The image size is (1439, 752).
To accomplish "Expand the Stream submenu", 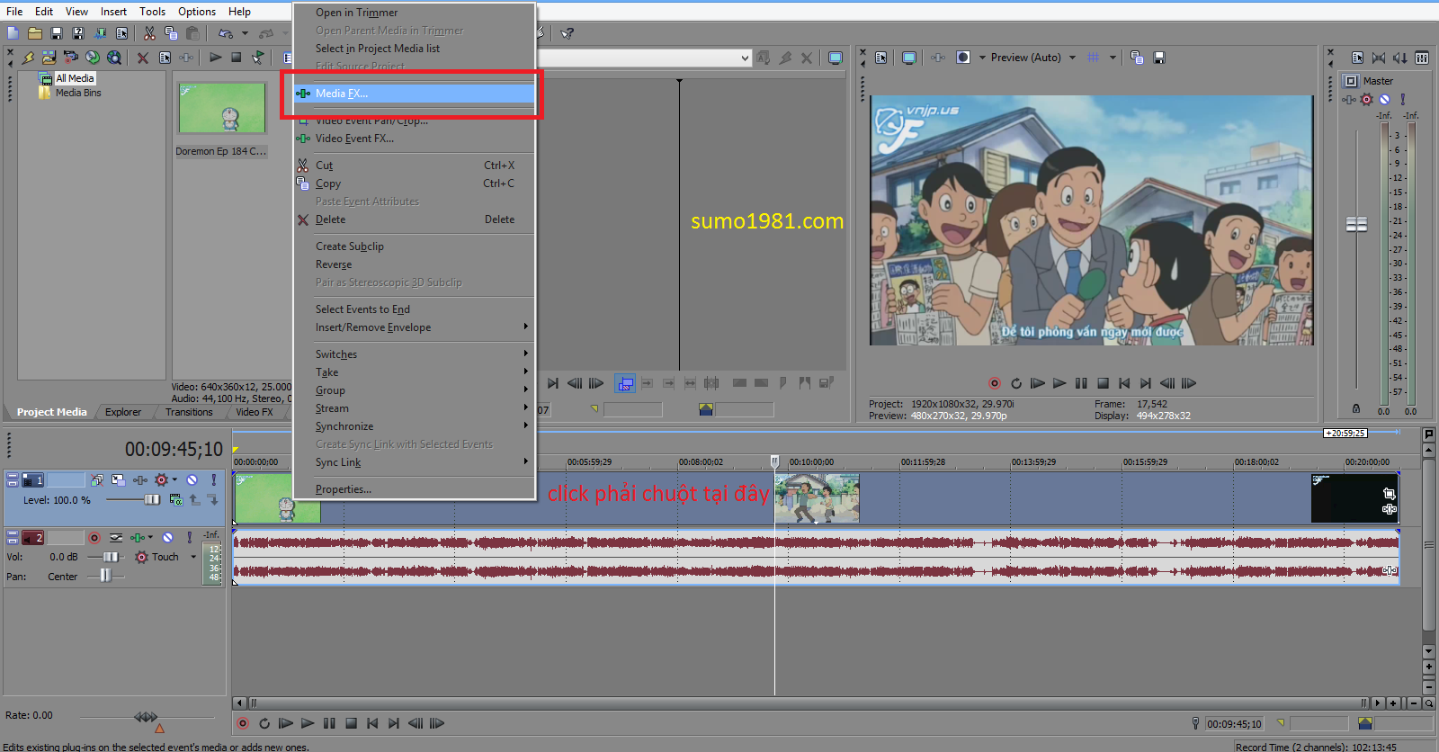I will [x=415, y=408].
